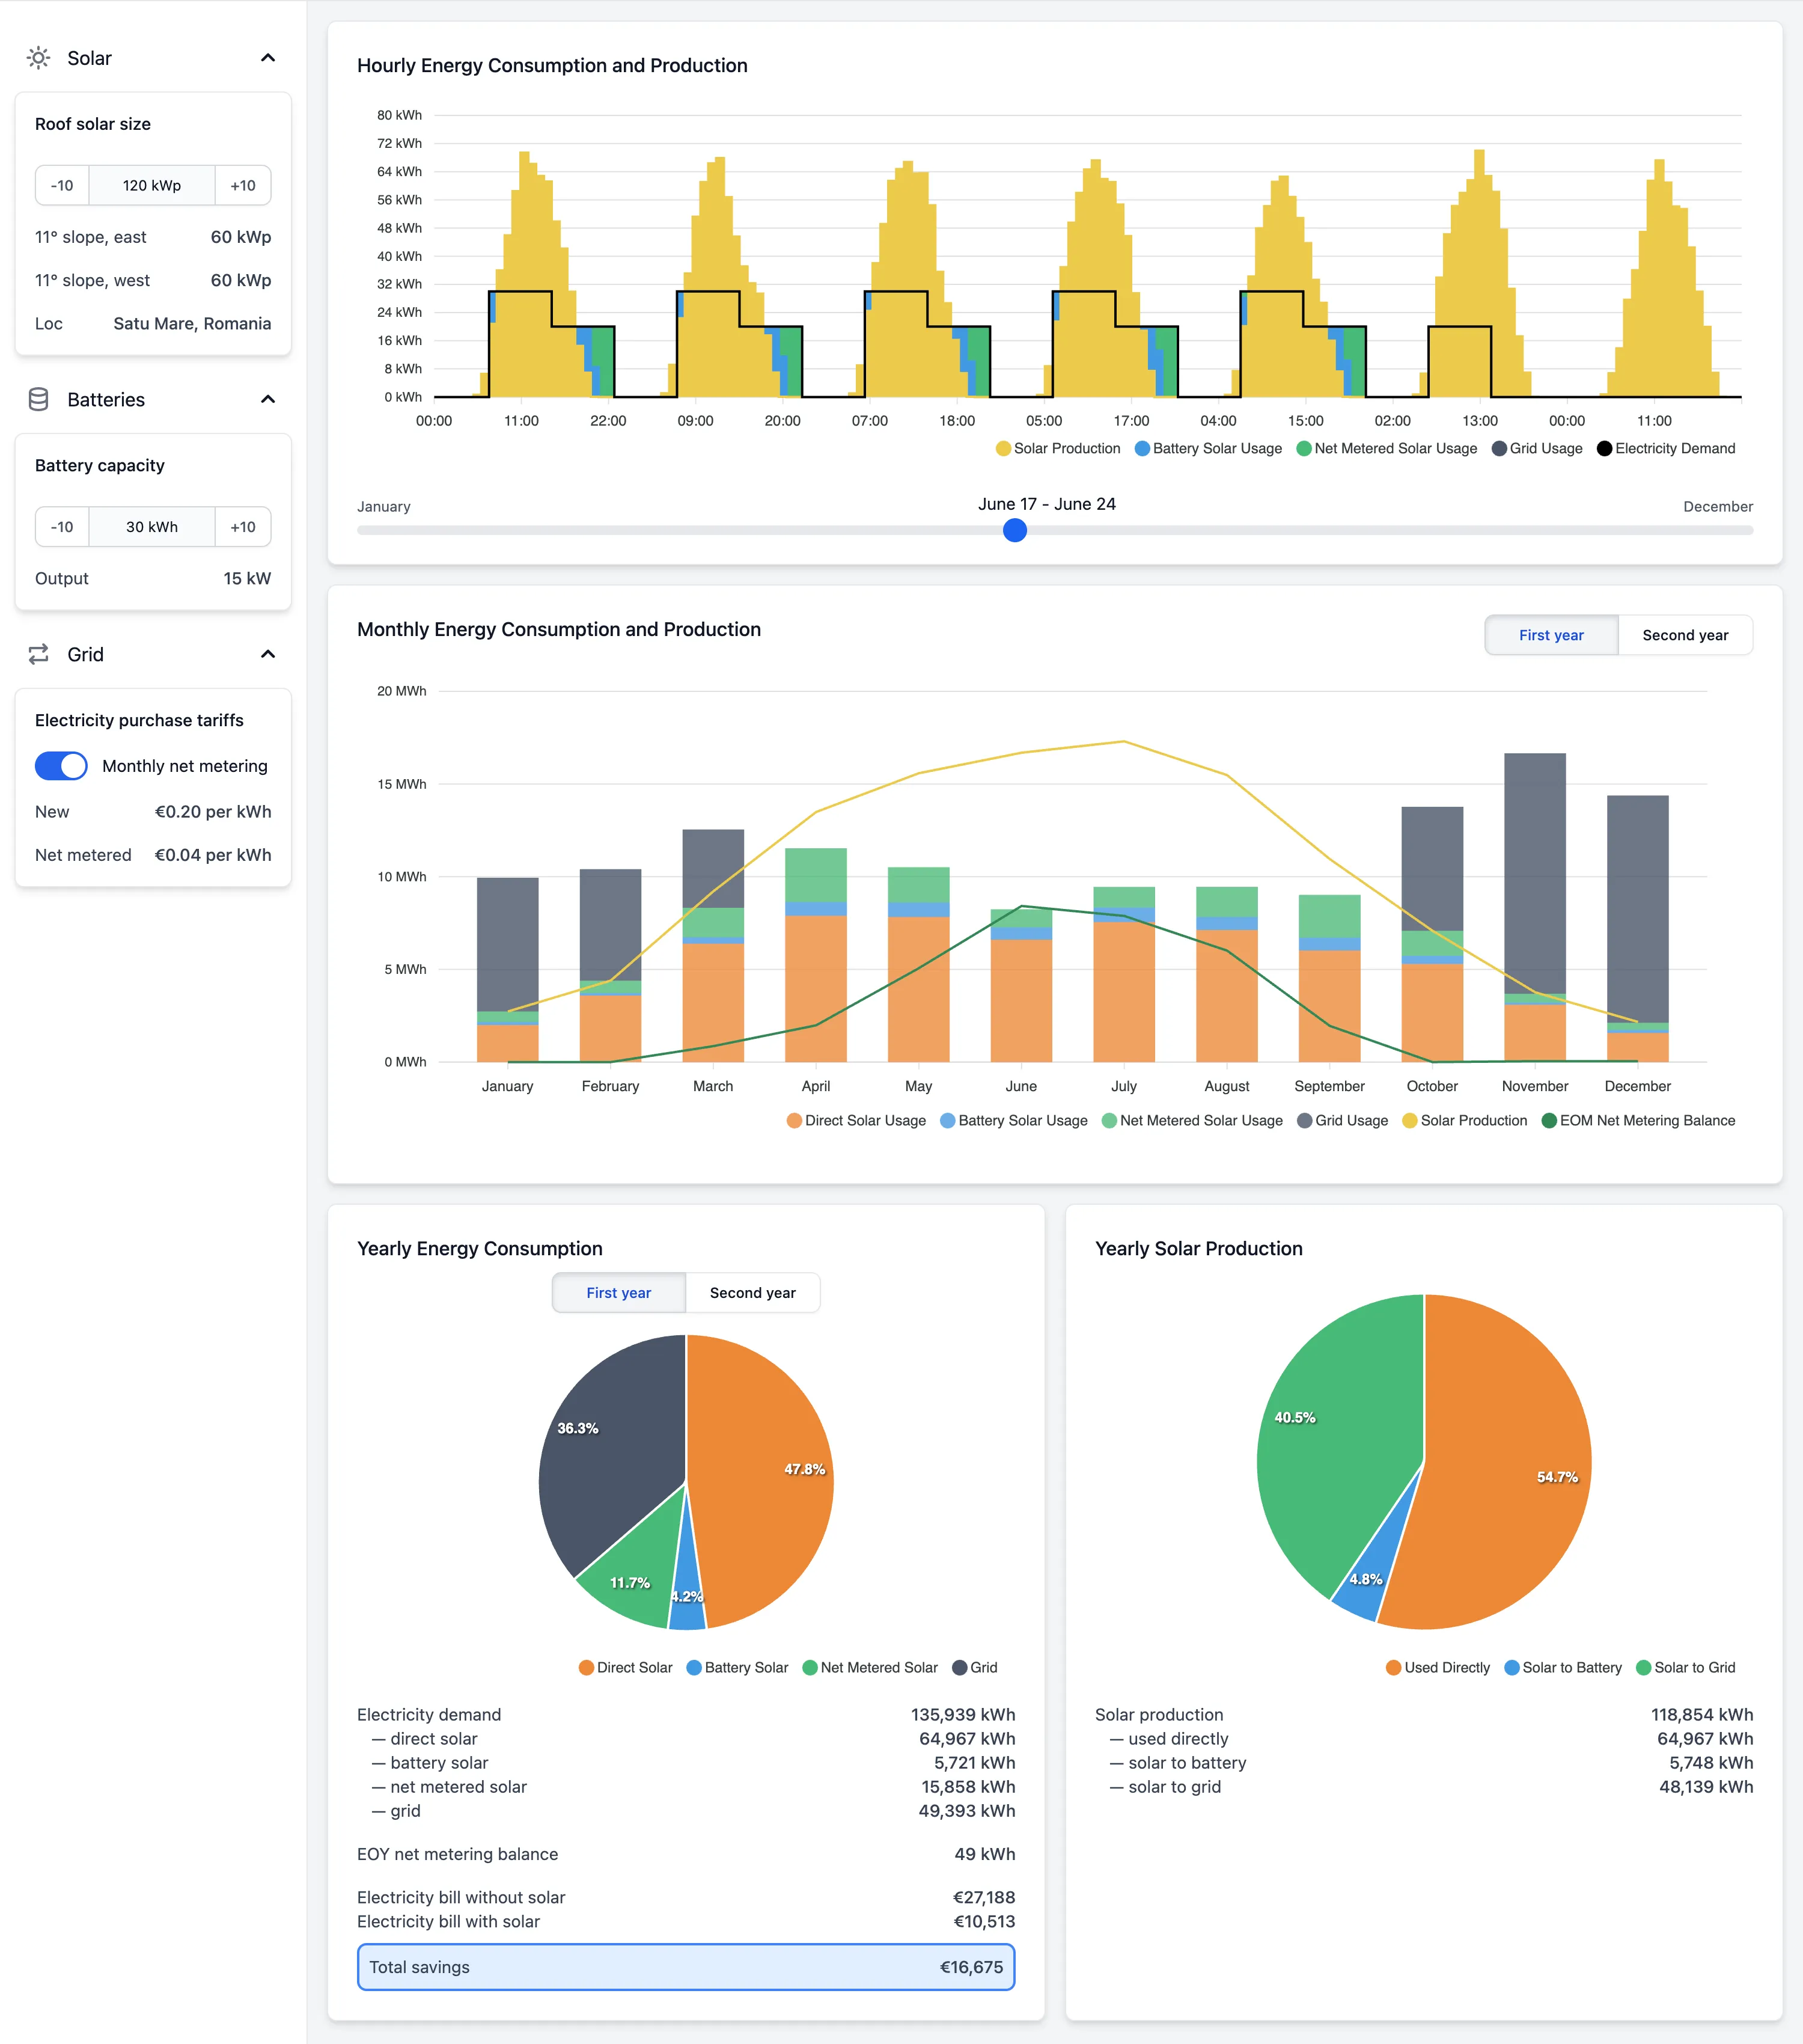The image size is (1803, 2044).
Task: Collapse the Grid section chevron
Action: (268, 654)
